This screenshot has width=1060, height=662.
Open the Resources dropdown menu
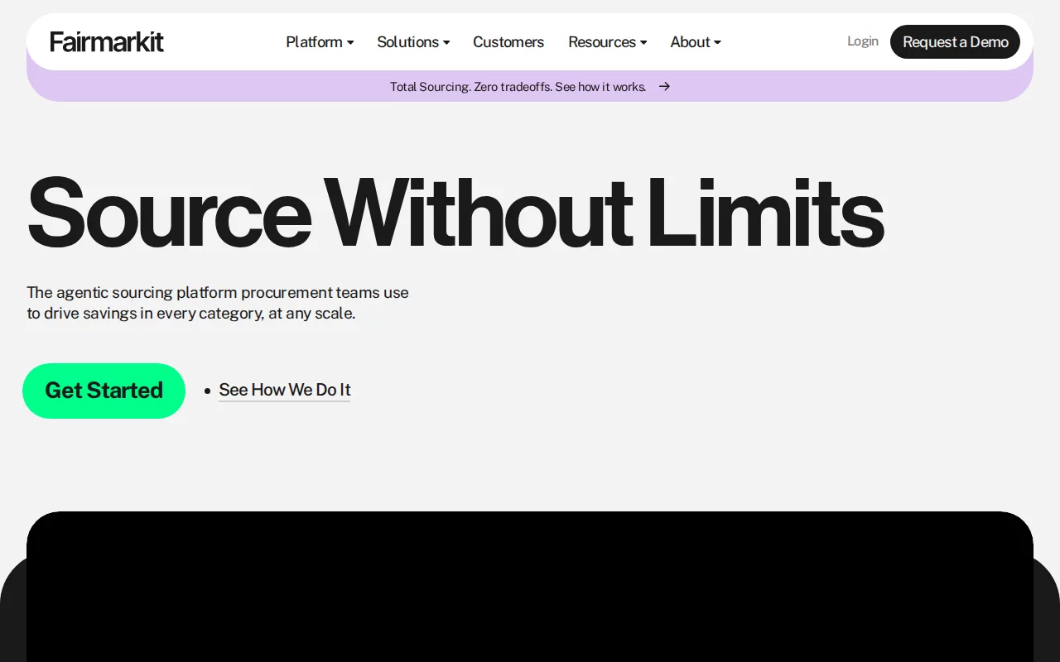[x=607, y=42]
